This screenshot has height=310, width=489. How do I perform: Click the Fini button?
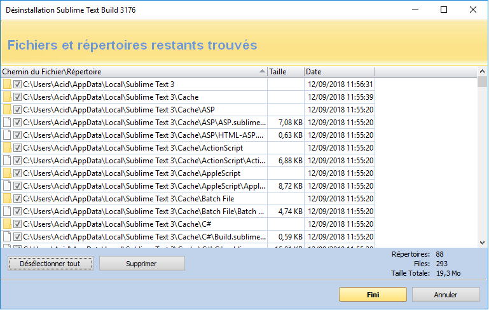pyautogui.click(x=373, y=294)
